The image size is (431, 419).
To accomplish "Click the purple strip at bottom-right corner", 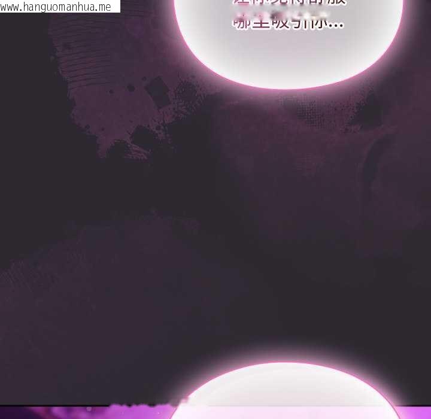I will pos(416,413).
